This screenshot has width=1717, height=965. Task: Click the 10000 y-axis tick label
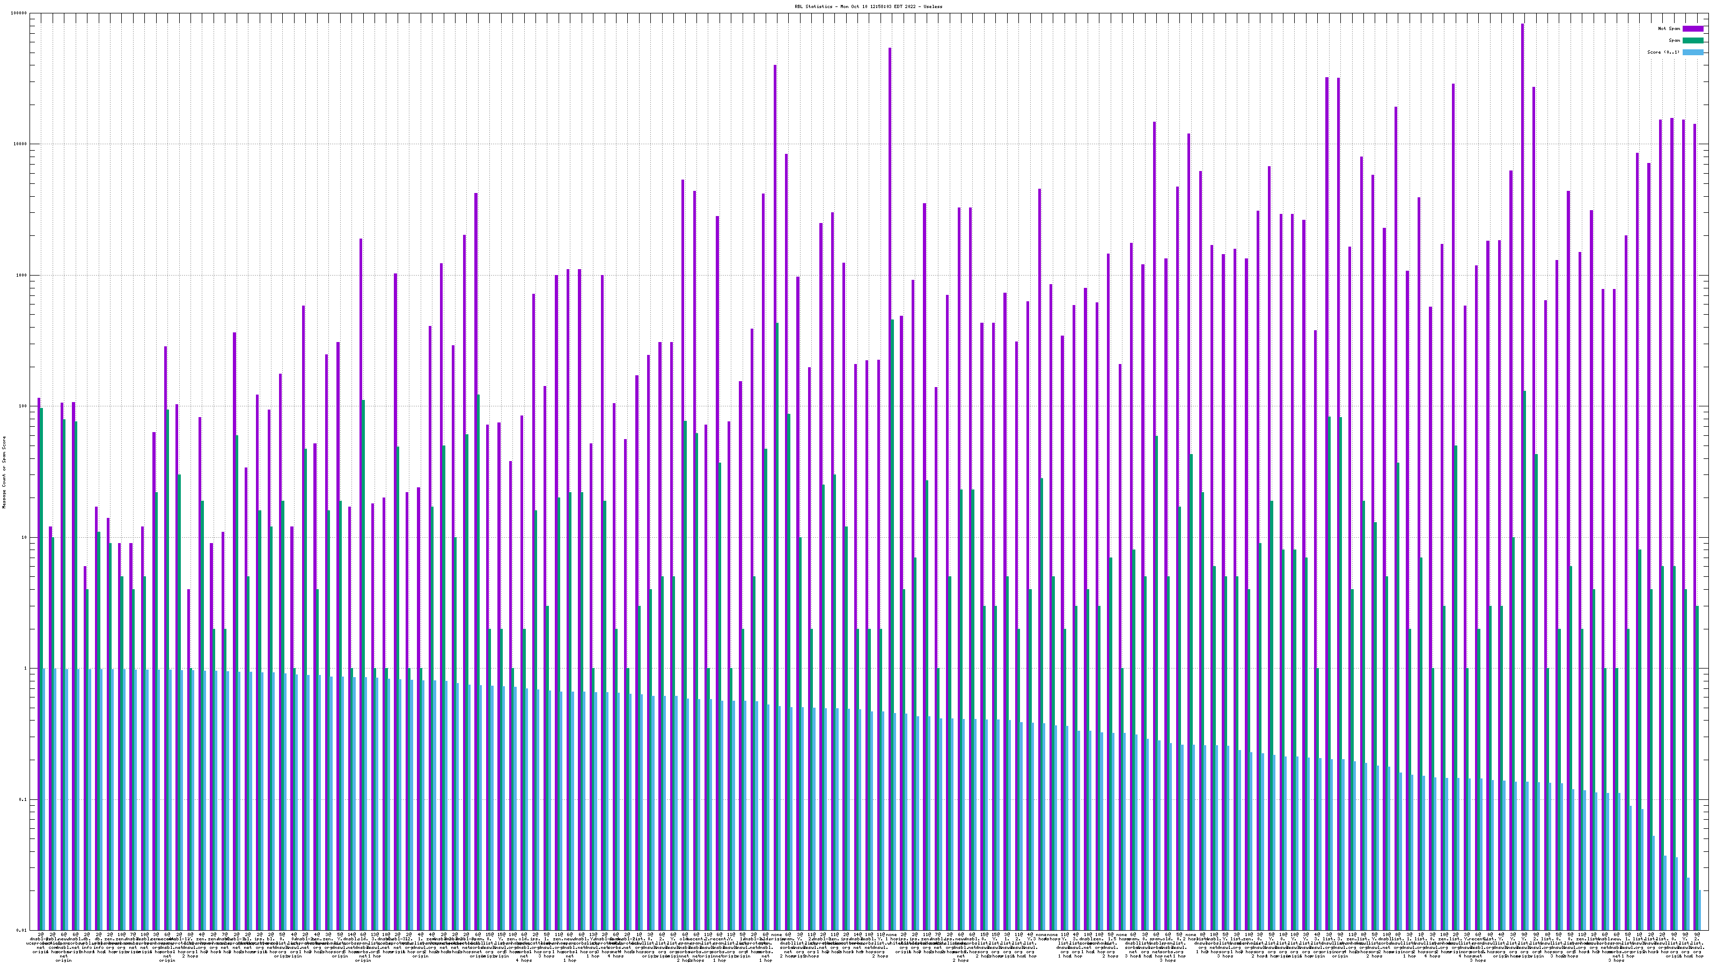[x=21, y=145]
